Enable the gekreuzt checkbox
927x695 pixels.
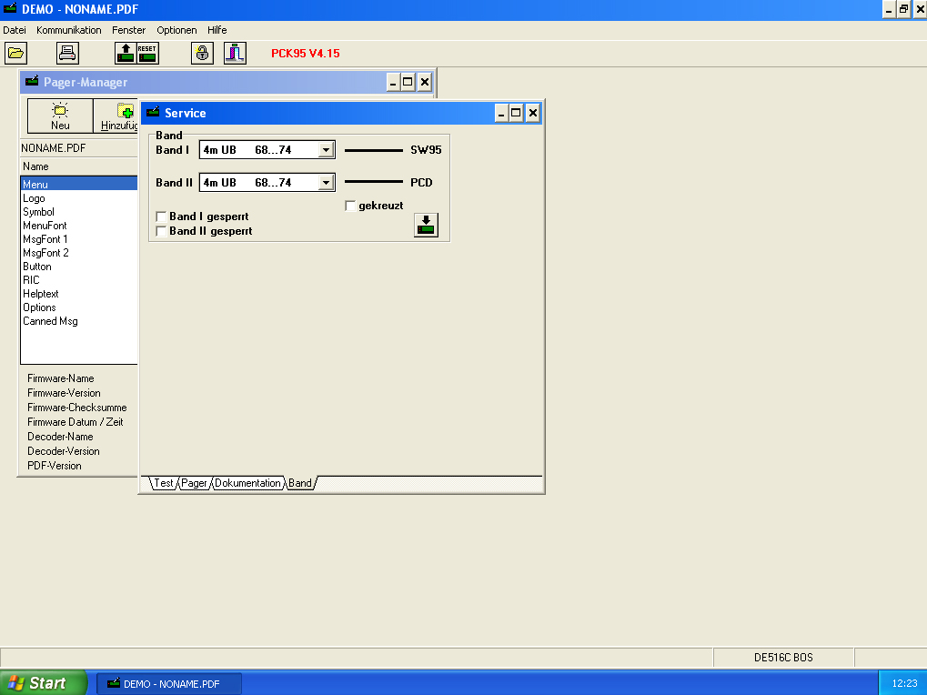[x=351, y=206]
